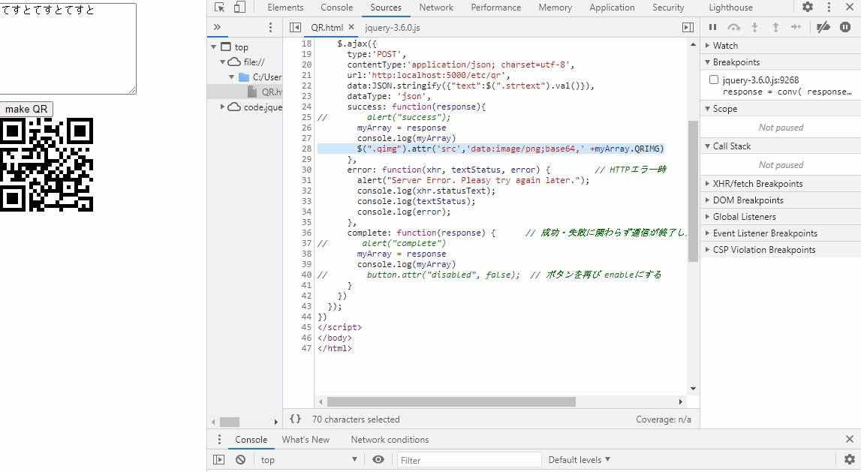
Task: Collapse the top frame tree node
Action: tap(214, 47)
